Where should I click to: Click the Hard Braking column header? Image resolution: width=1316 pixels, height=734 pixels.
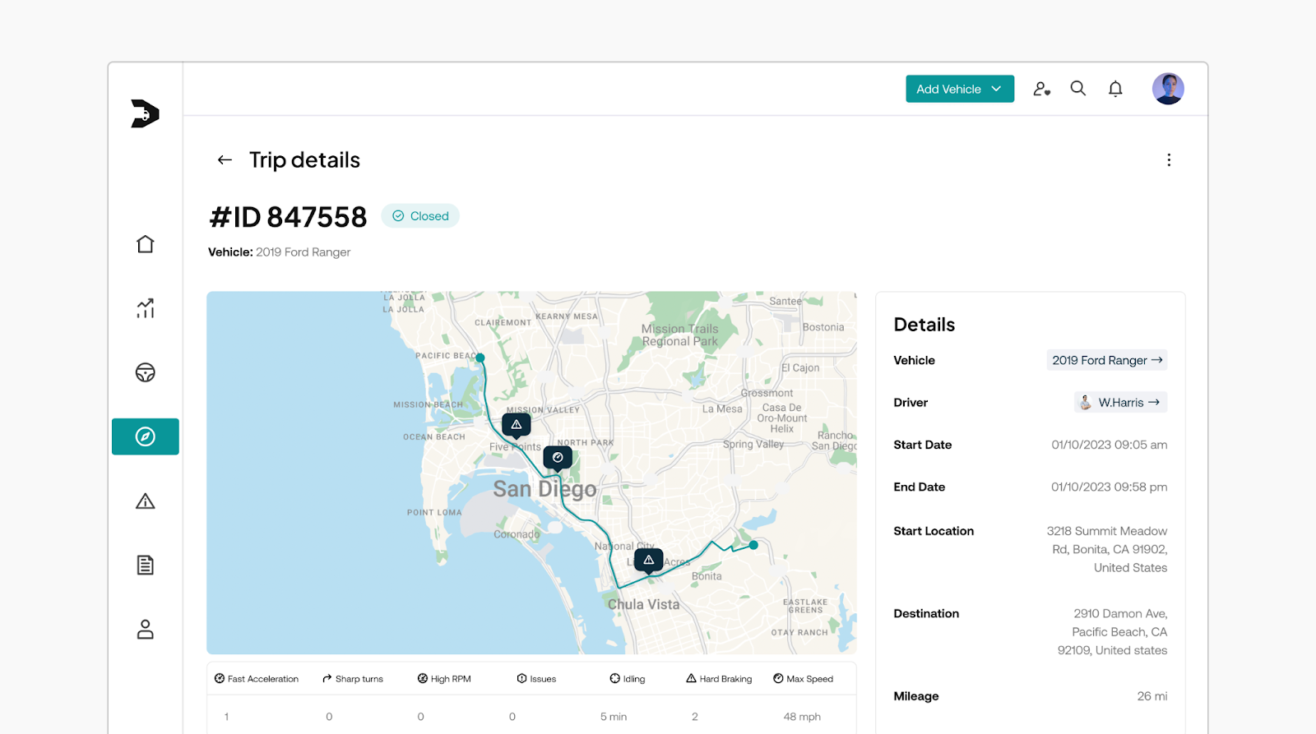click(x=719, y=679)
